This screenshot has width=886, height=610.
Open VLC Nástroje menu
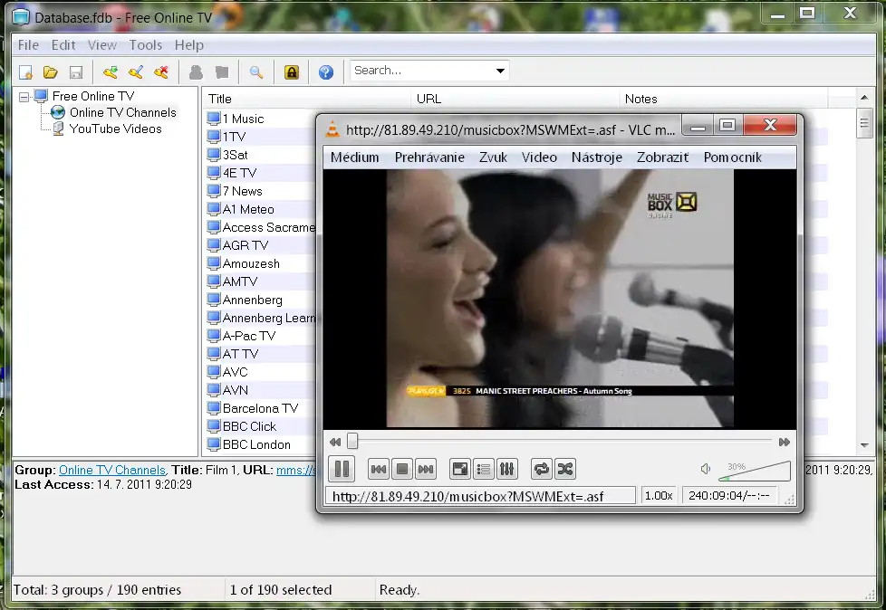pyautogui.click(x=597, y=157)
